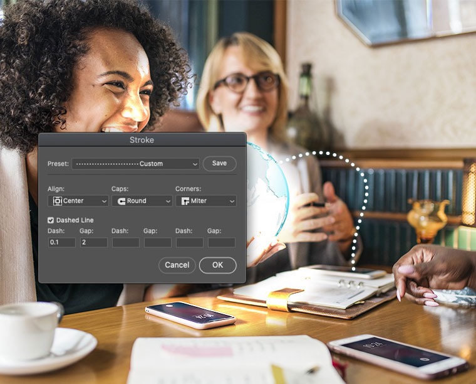Image resolution: width=476 pixels, height=384 pixels.
Task: Click the Miter corners icon
Action: coord(185,201)
